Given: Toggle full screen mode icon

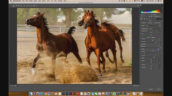Looking at the screenshot, I should (138, 6).
